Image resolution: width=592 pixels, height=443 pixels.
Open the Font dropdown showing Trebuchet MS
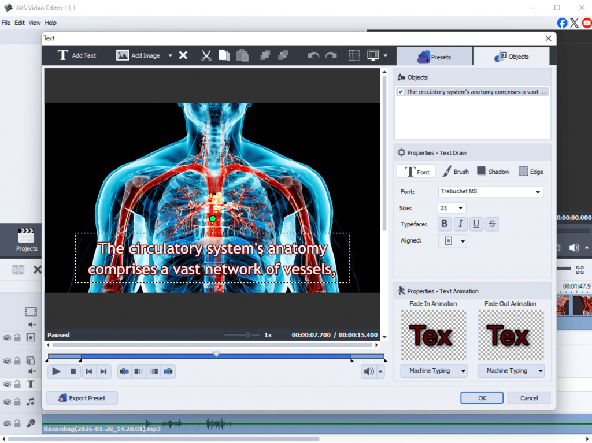click(490, 192)
